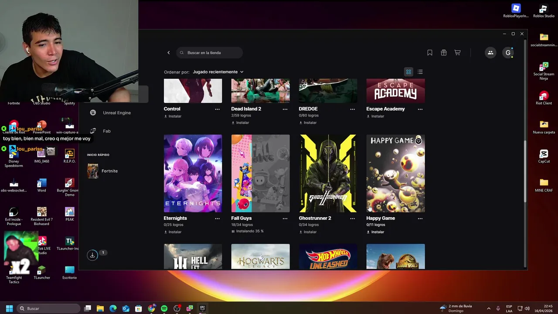Toggle favorite heart on Happy Game
Viewport: 558px width, 314px height.
418,141
